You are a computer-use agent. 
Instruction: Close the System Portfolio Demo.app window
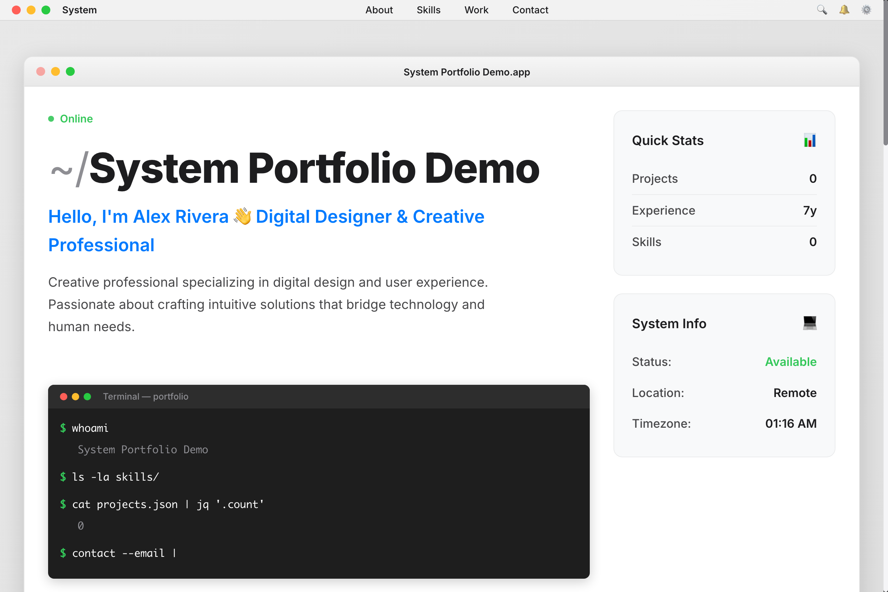(x=41, y=71)
